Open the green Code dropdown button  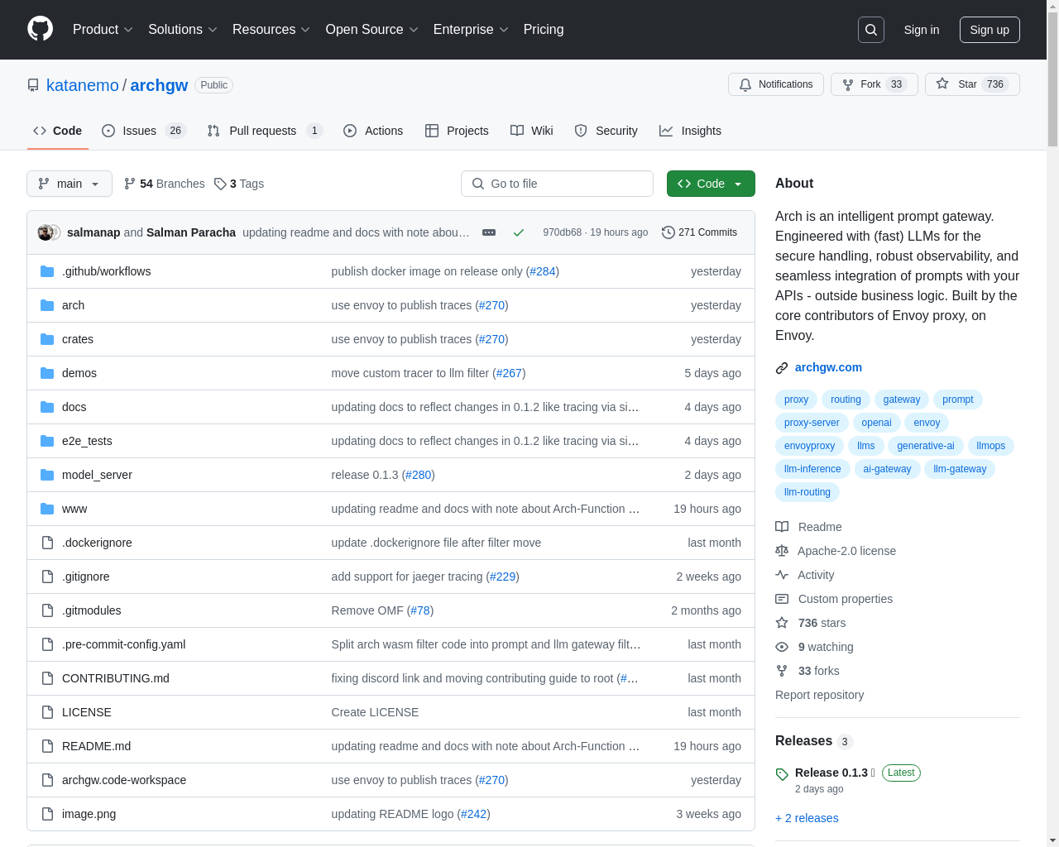coord(711,184)
